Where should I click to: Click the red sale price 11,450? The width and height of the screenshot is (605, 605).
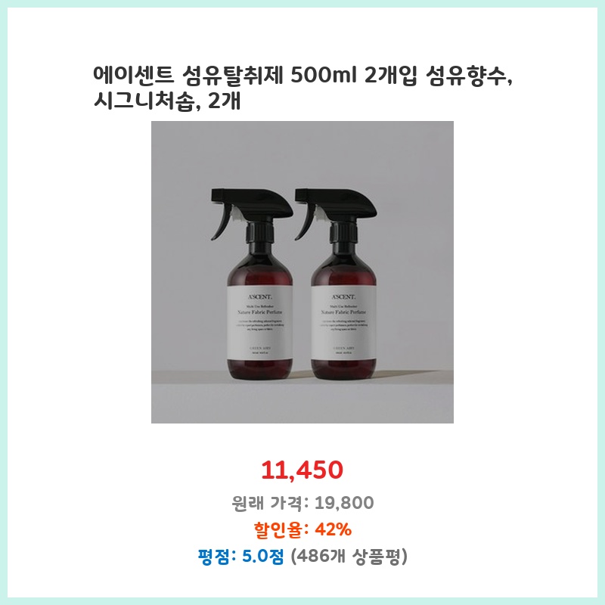pos(302,470)
